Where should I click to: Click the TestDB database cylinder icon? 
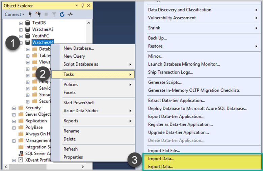point(27,23)
